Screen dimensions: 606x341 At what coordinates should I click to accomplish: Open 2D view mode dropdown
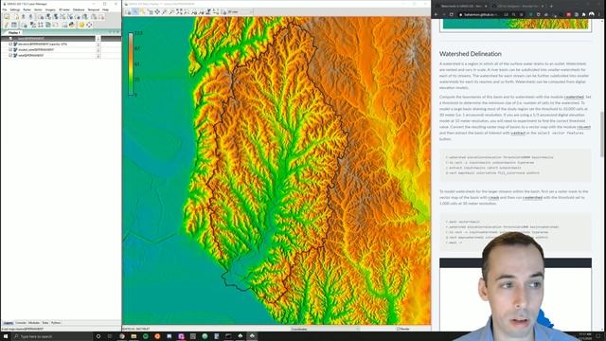tap(240, 12)
